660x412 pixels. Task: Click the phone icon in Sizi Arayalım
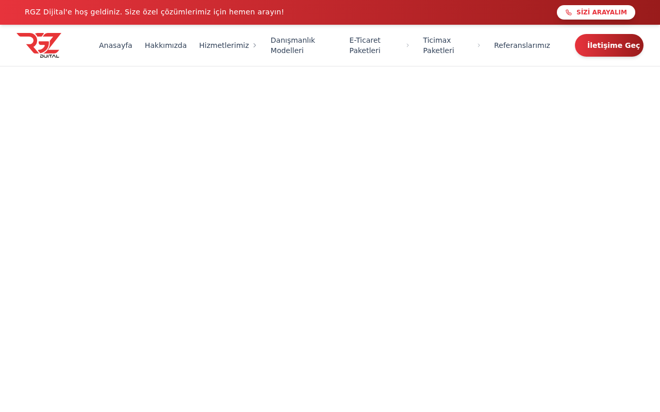(x=569, y=12)
